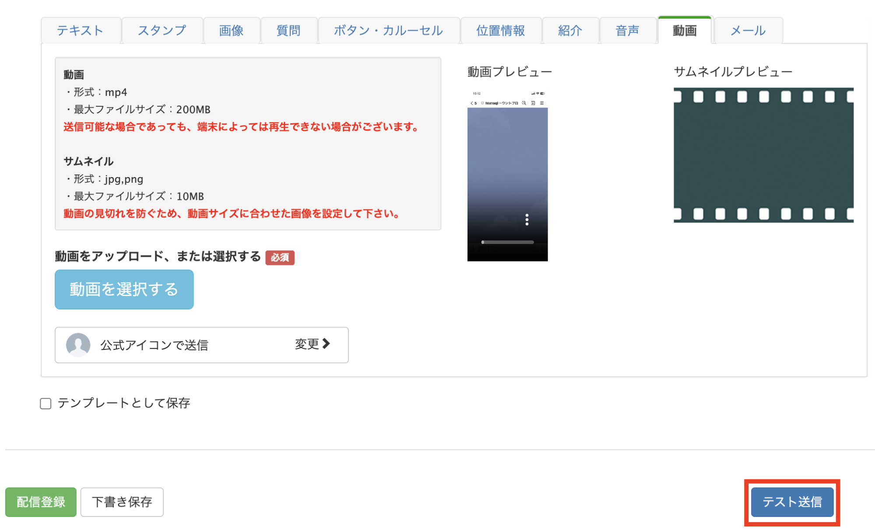This screenshot has height=530, width=875.
Task: Open the スタンプ tab
Action: coord(162,31)
